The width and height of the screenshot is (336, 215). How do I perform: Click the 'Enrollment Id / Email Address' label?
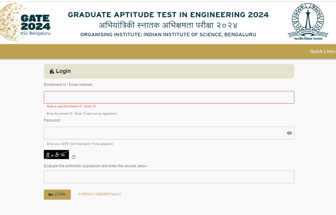click(x=68, y=85)
